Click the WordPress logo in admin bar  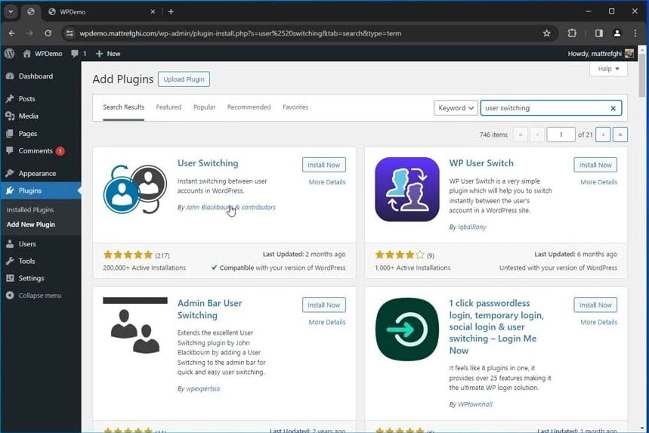point(10,54)
